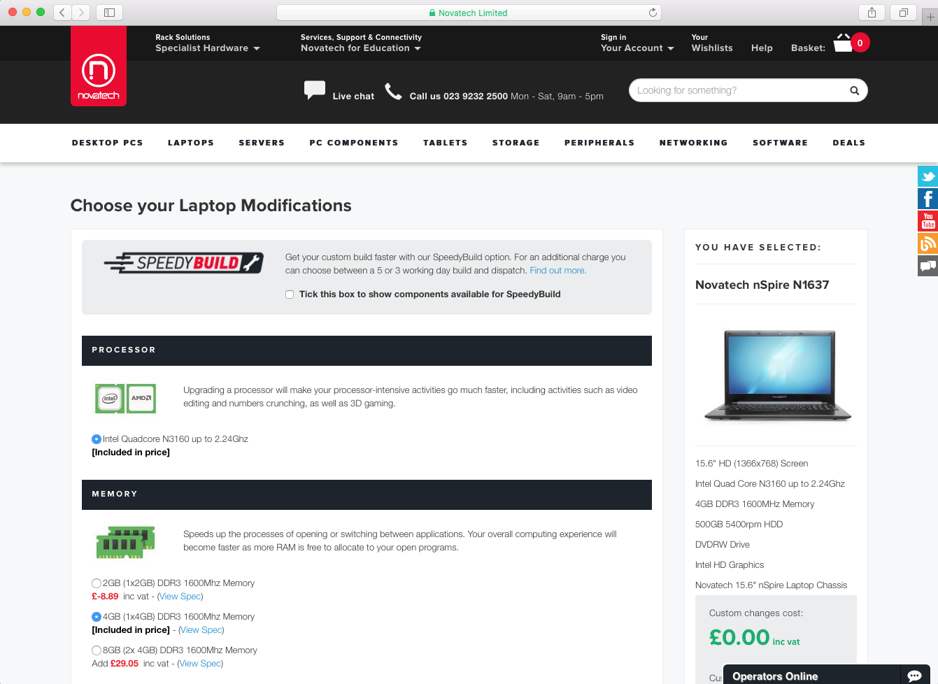Click the Intel processor logo
The height and width of the screenshot is (684, 938).
pyautogui.click(x=110, y=399)
